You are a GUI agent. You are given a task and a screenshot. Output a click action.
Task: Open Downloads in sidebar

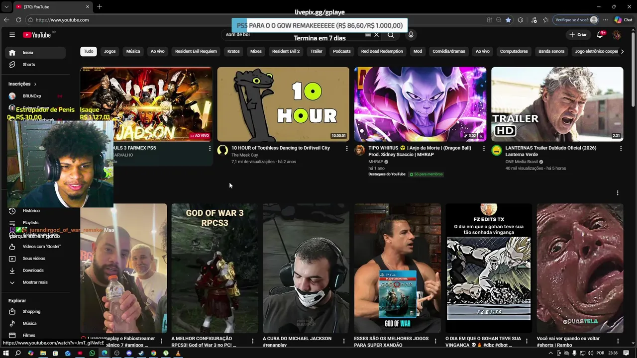click(x=36, y=270)
